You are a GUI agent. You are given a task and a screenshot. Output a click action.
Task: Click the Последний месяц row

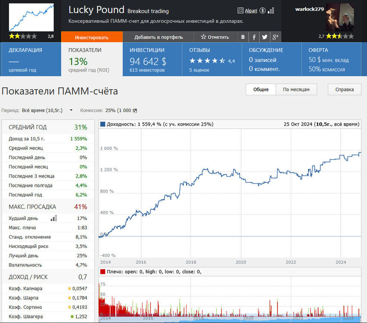tap(48, 167)
